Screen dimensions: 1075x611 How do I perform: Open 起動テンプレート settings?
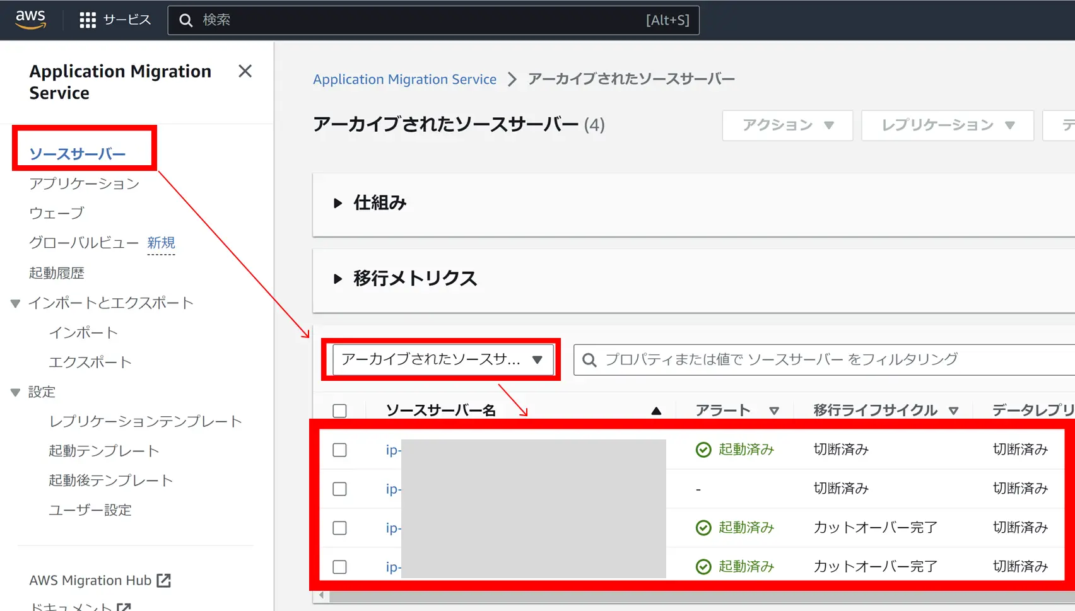point(104,451)
